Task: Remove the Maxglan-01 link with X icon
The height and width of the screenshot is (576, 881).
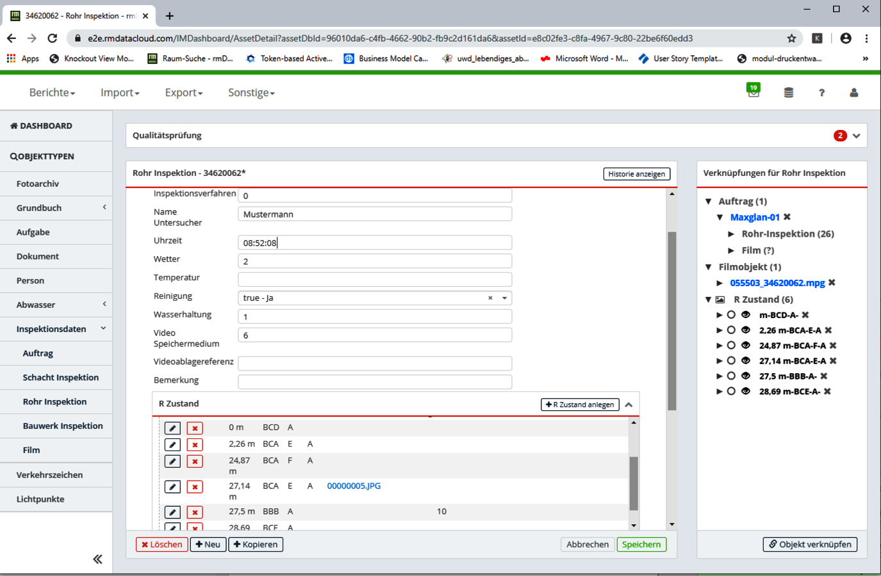Action: 787,217
